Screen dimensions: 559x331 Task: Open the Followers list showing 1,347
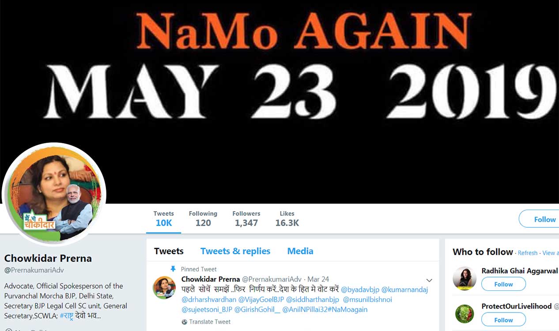tap(246, 218)
